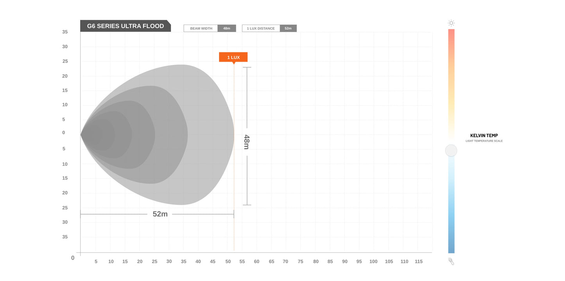The image size is (565, 281).
Task: Click the KELVIN TEMP heading
Action: [x=484, y=136]
